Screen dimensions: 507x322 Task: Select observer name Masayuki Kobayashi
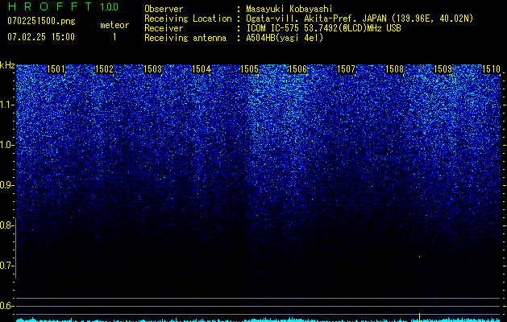(x=289, y=9)
